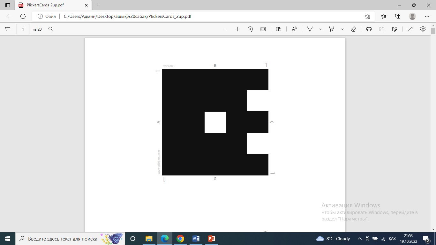Refresh the current page
This screenshot has height=245, width=436.
23,16
